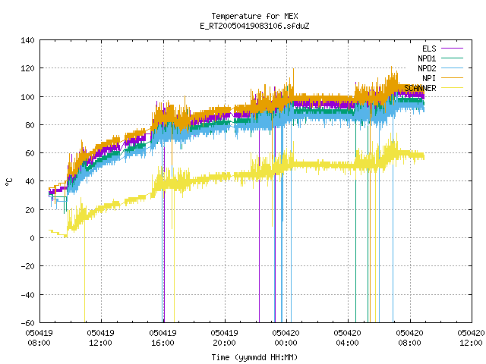Click the y-axis tick label 60
Viewport: 486px width, 364px height.
(30, 153)
